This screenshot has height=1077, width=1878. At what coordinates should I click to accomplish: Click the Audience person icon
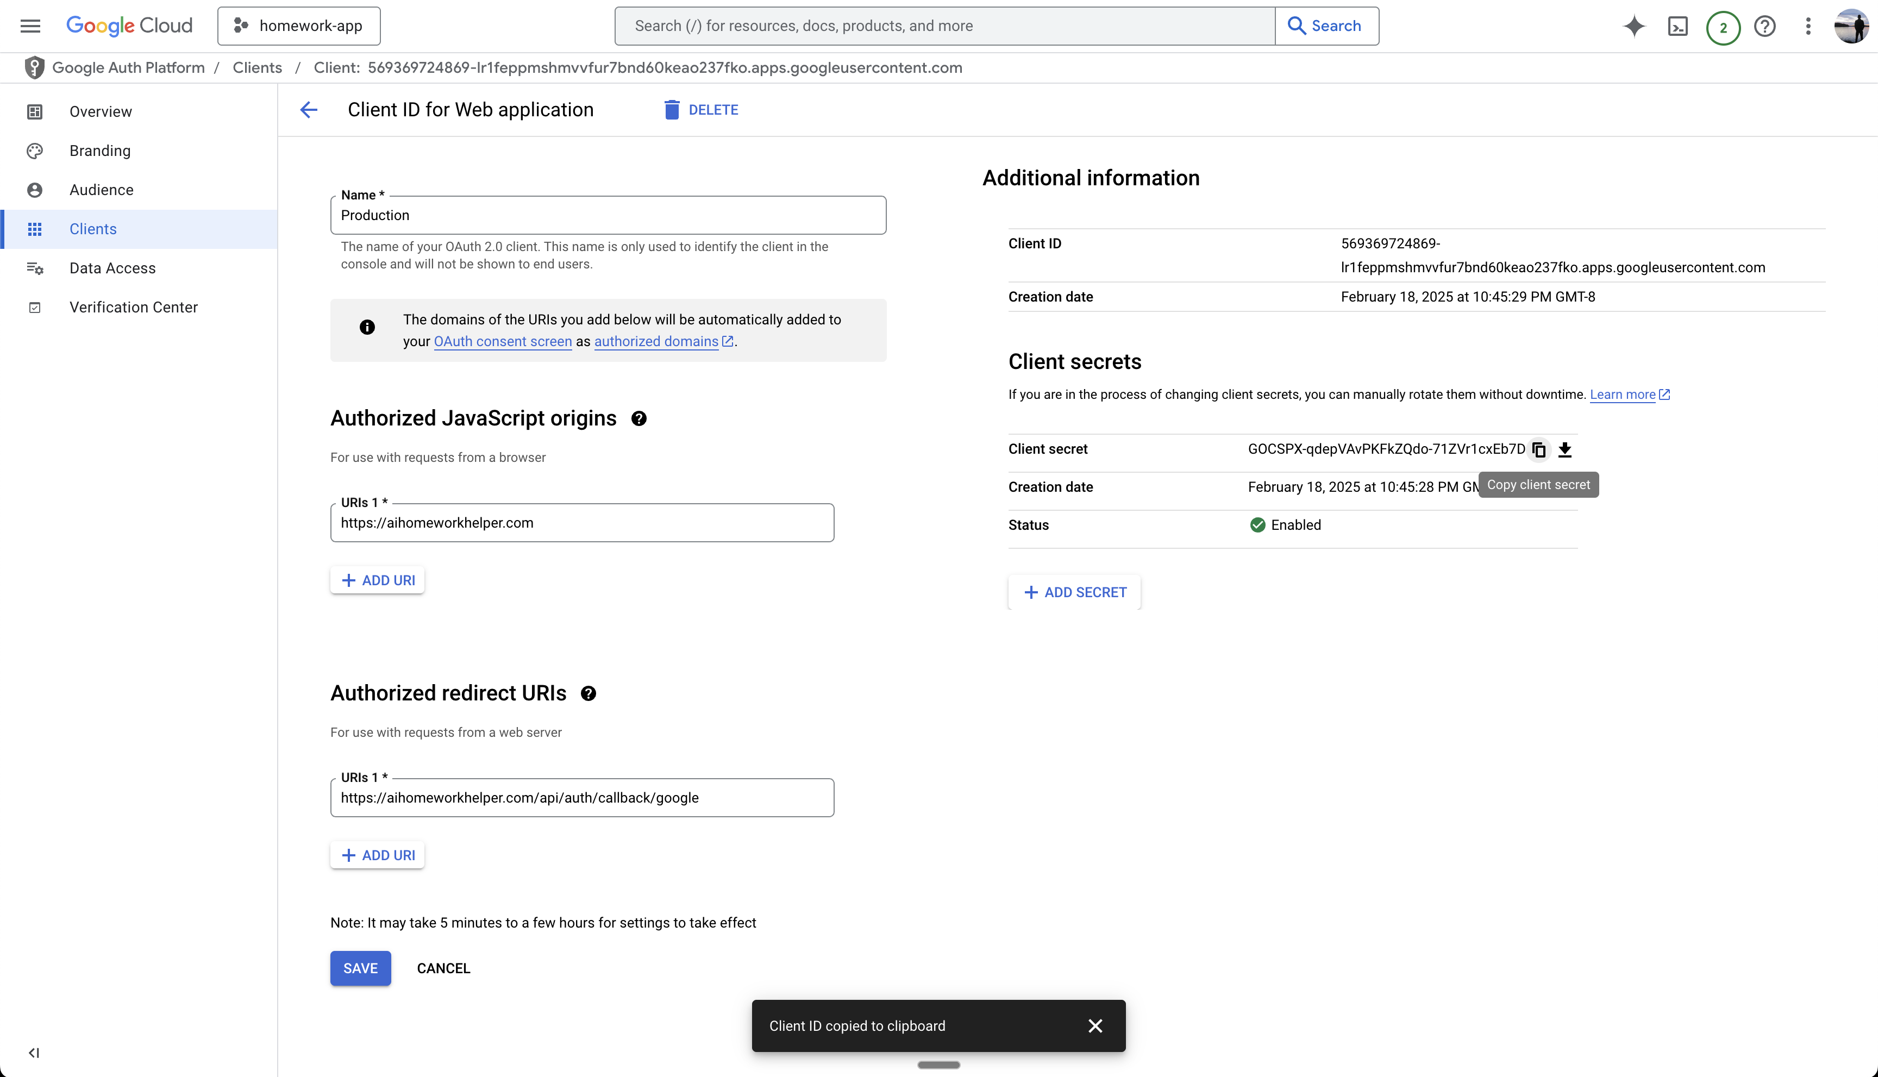(x=35, y=190)
